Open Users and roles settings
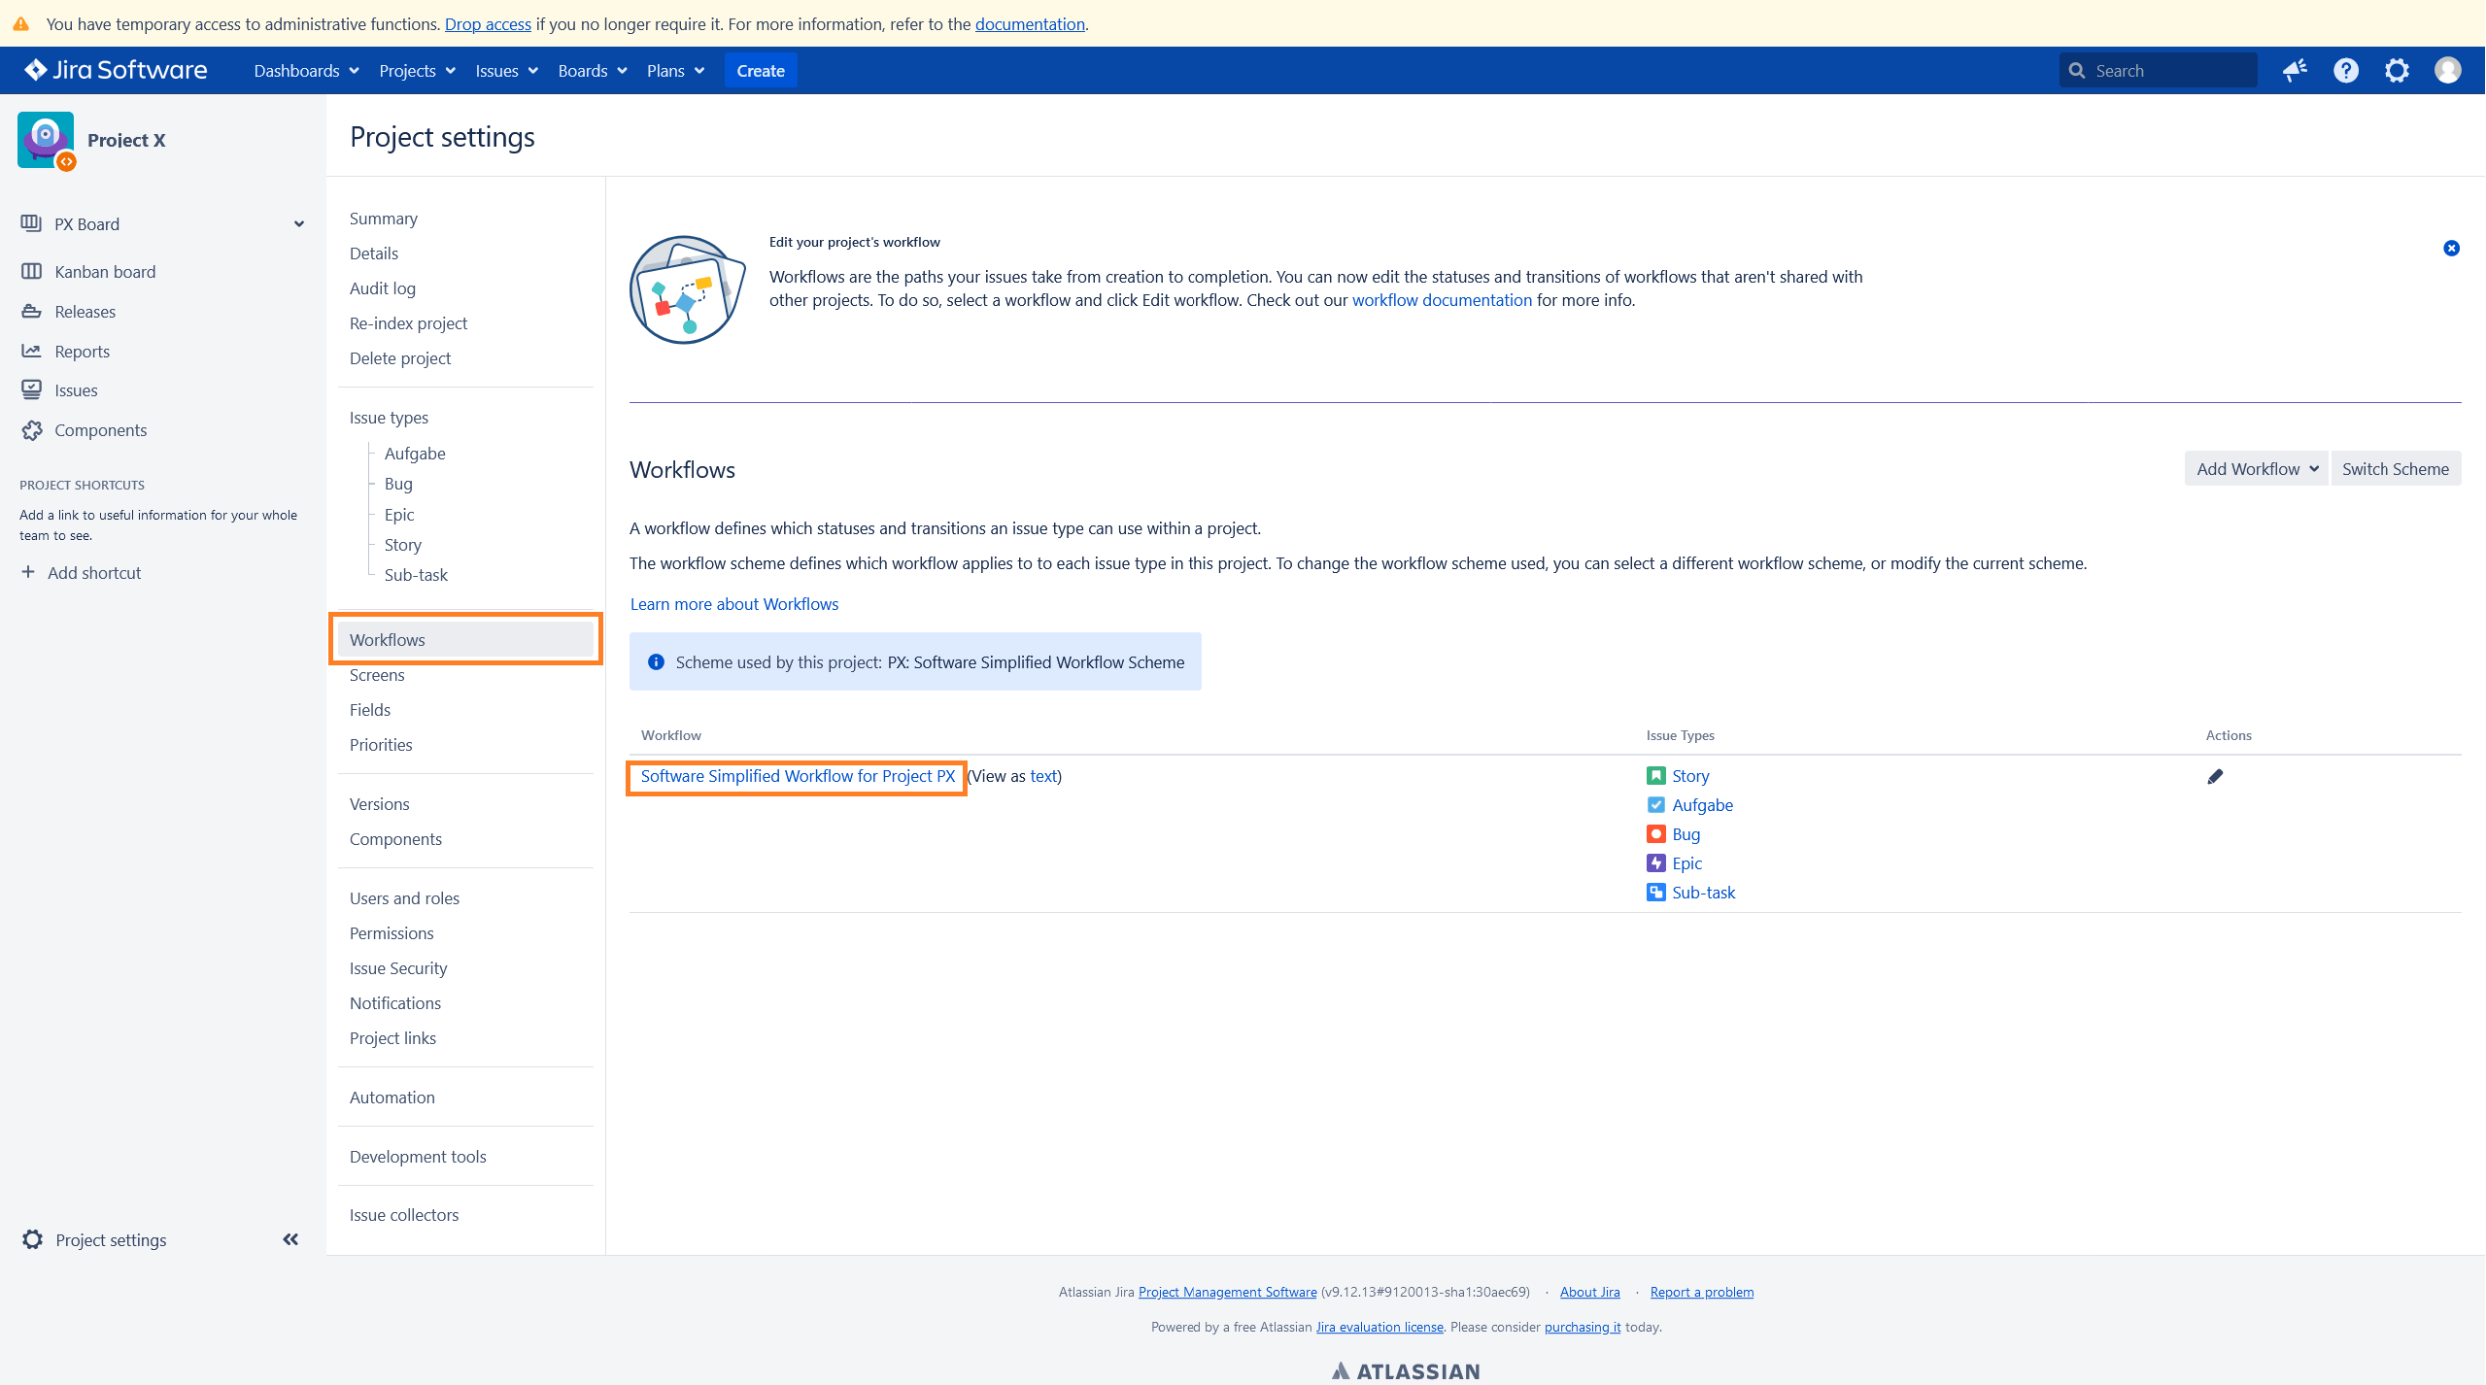The image size is (2486, 1385). (x=404, y=898)
